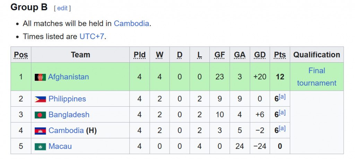Open the Final tournament qualification link

(x=317, y=77)
